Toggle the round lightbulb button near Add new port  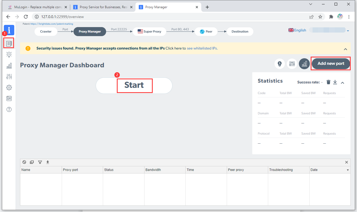[x=280, y=64]
